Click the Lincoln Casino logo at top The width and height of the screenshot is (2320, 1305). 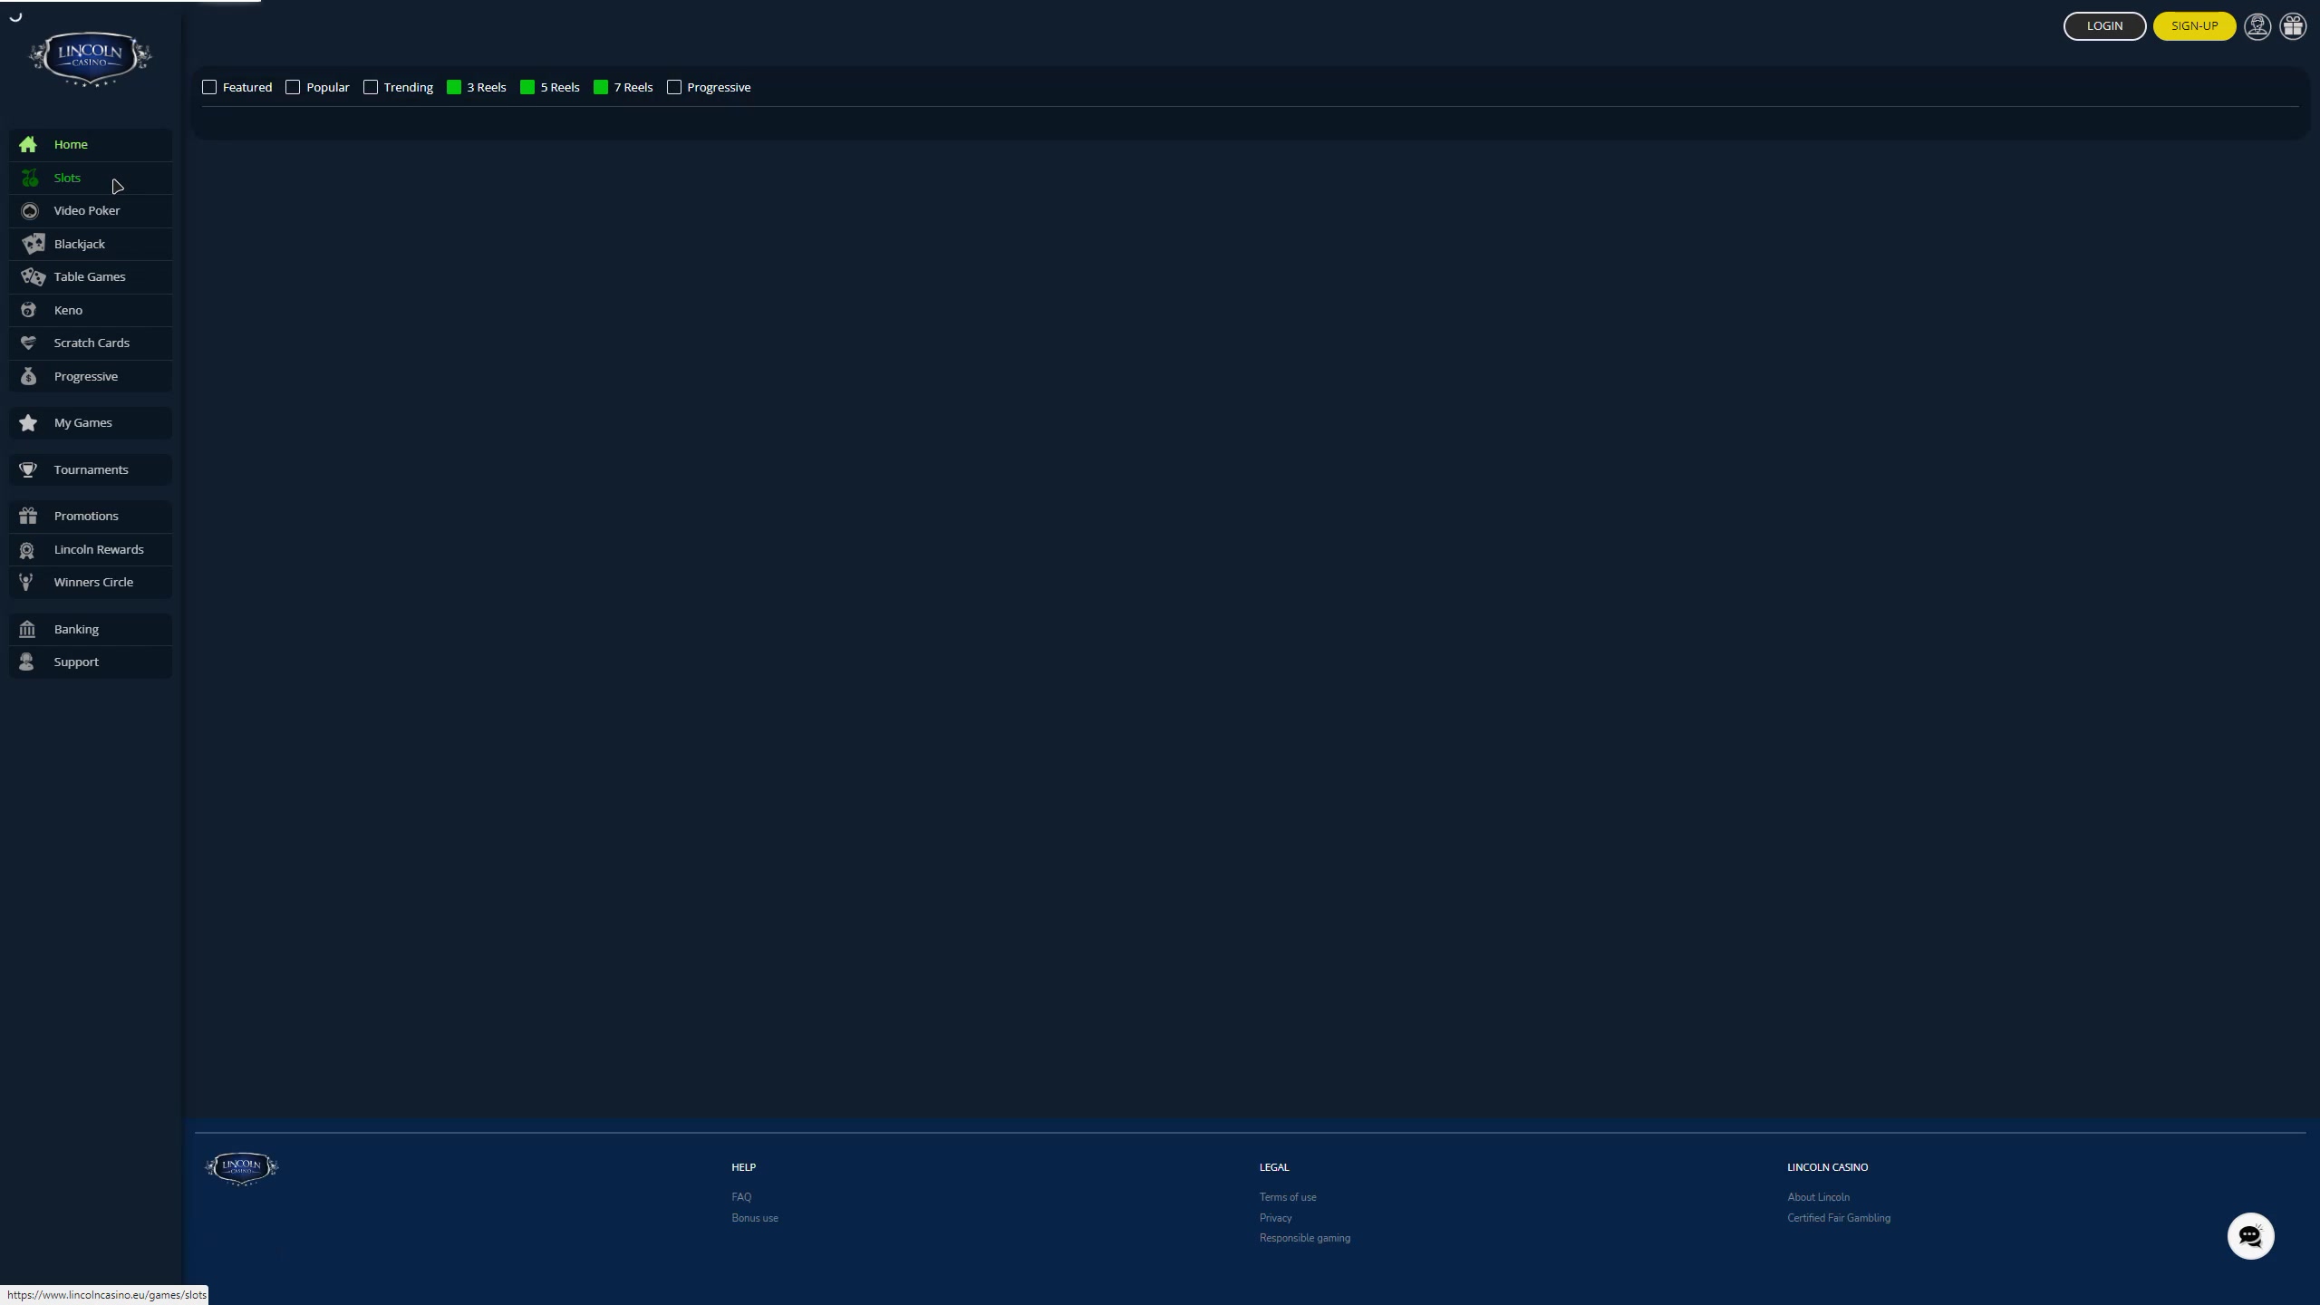point(90,58)
